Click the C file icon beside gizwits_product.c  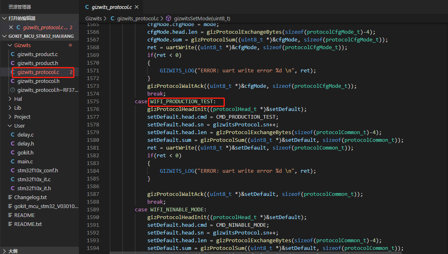[x=13, y=54]
